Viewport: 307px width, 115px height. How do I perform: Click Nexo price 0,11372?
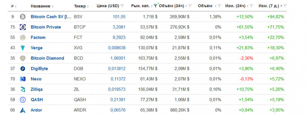pos(118,79)
